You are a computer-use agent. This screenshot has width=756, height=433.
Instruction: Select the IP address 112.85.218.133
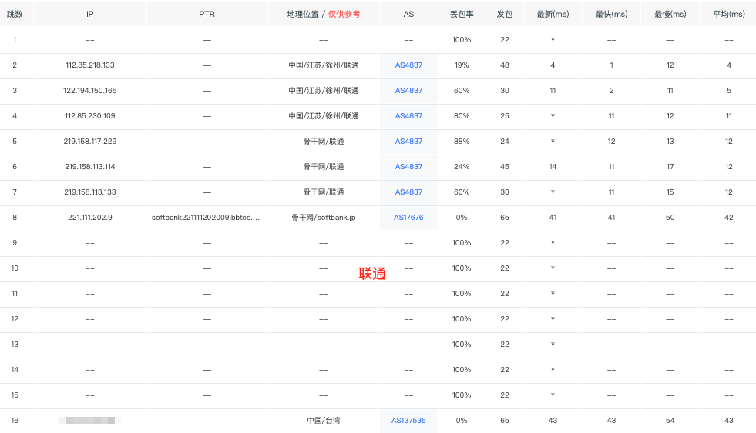(90, 65)
